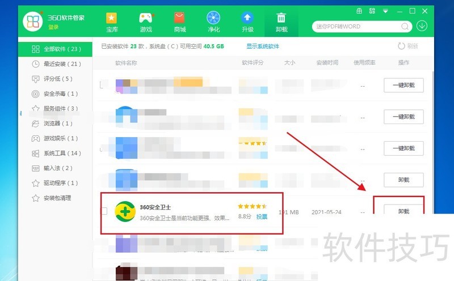This screenshot has width=454, height=281.
Task: Select 输入法 (2) category
Action: 55,168
